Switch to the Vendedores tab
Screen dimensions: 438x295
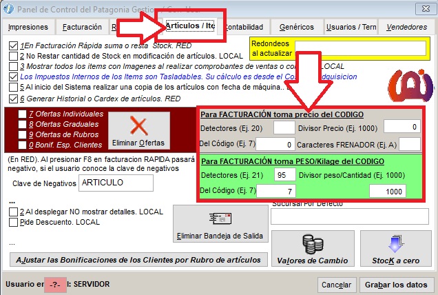tap(407, 27)
